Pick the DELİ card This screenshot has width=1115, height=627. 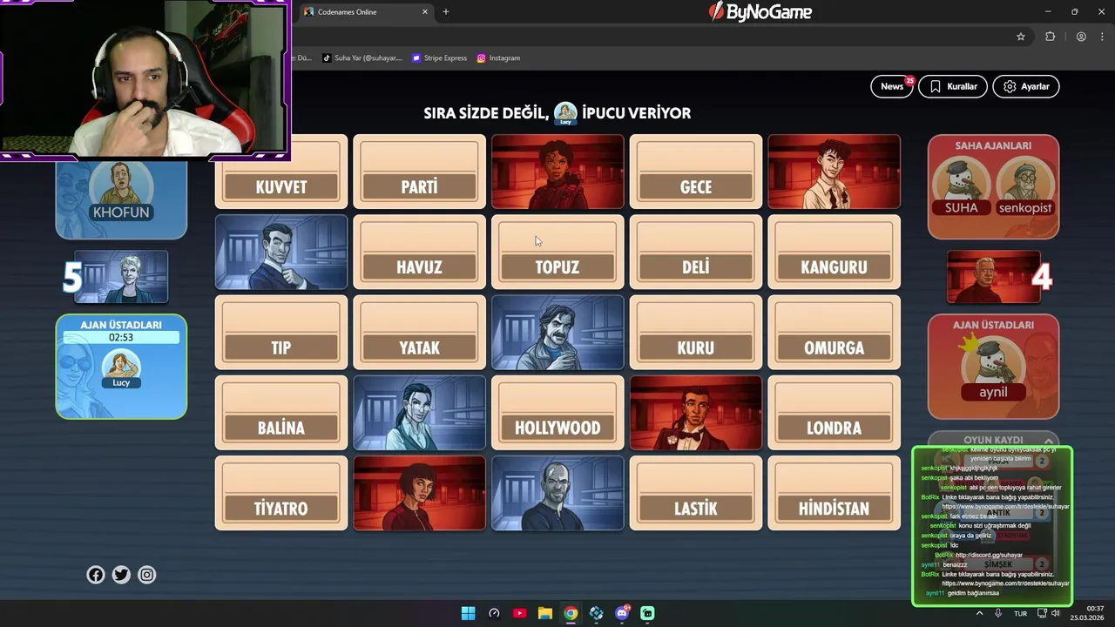[696, 253]
